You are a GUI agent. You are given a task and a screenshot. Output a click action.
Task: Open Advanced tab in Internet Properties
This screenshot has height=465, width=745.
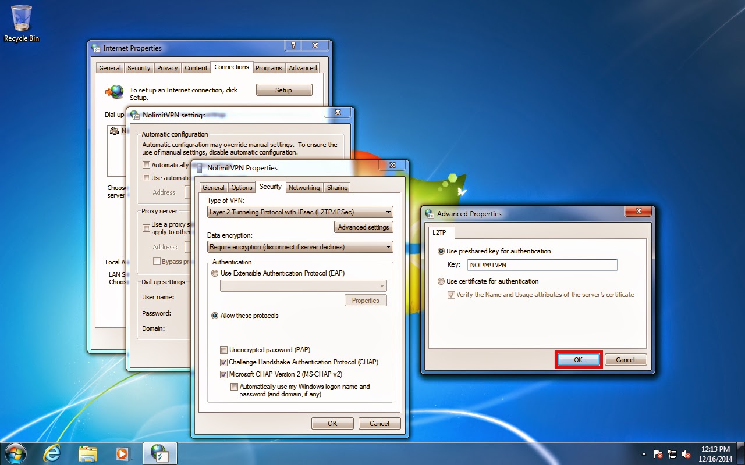303,68
